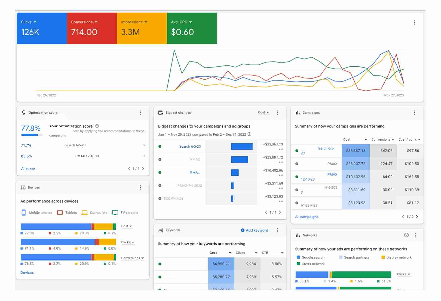This screenshot has height=301, width=441.
Task: Open the All campaigns link
Action: [x=307, y=217]
